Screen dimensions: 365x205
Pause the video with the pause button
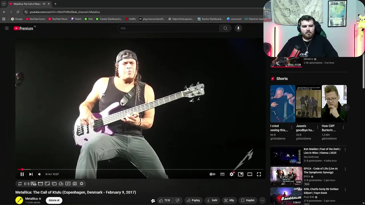click(x=22, y=174)
